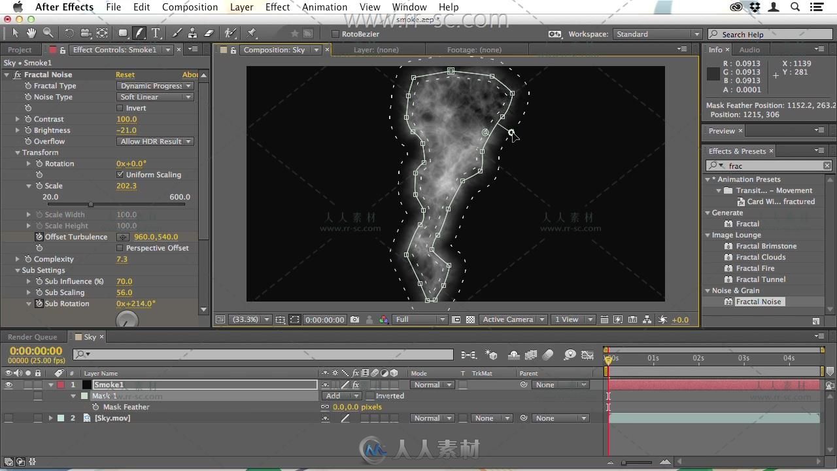Switch to the Render Queue tab

[32, 337]
